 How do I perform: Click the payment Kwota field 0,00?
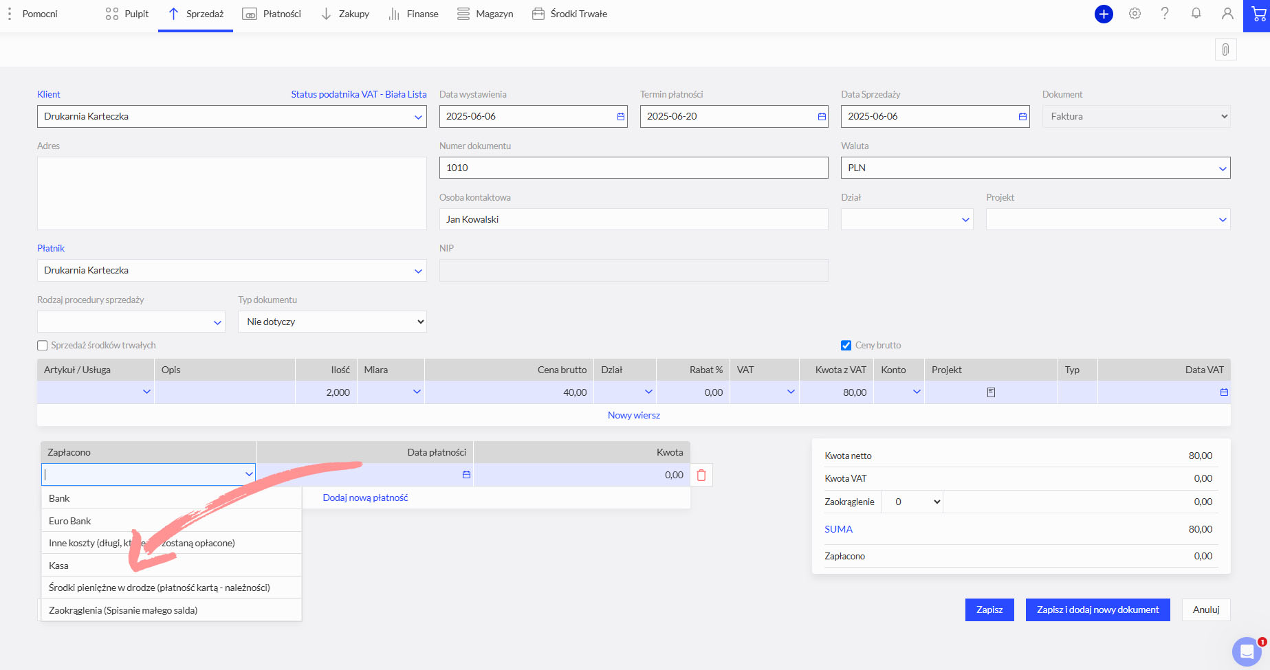click(x=582, y=475)
